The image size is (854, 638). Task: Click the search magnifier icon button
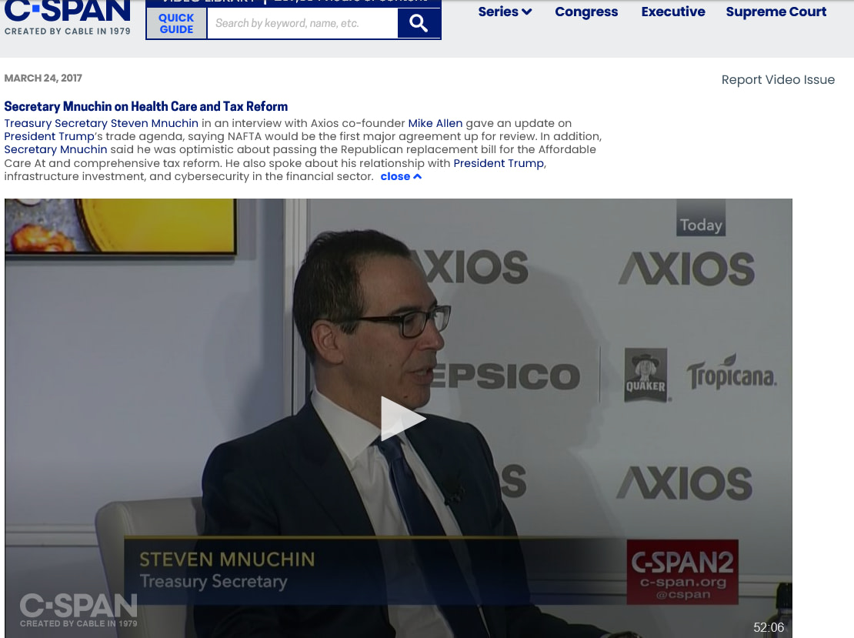coord(419,23)
